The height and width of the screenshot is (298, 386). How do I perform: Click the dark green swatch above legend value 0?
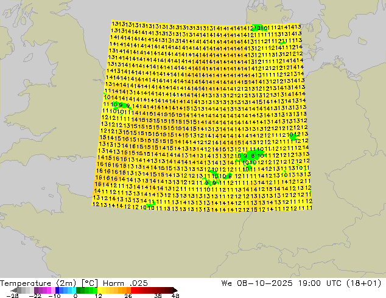[x=79, y=290]
